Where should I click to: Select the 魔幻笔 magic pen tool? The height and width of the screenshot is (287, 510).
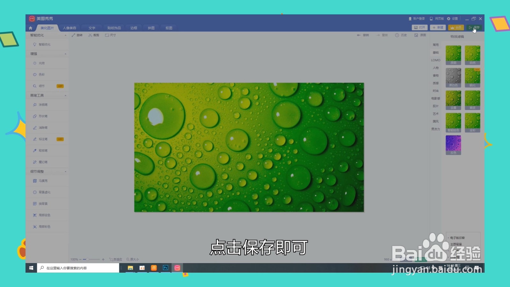(43, 162)
